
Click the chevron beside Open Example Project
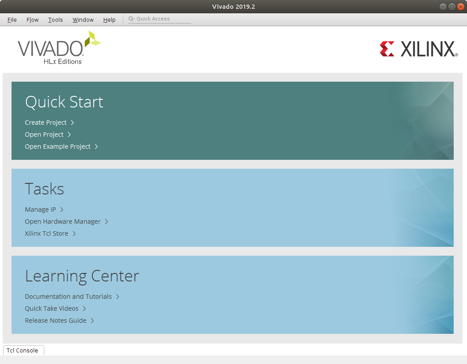click(96, 146)
